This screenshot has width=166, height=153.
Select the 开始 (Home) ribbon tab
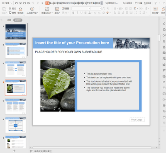47,3
